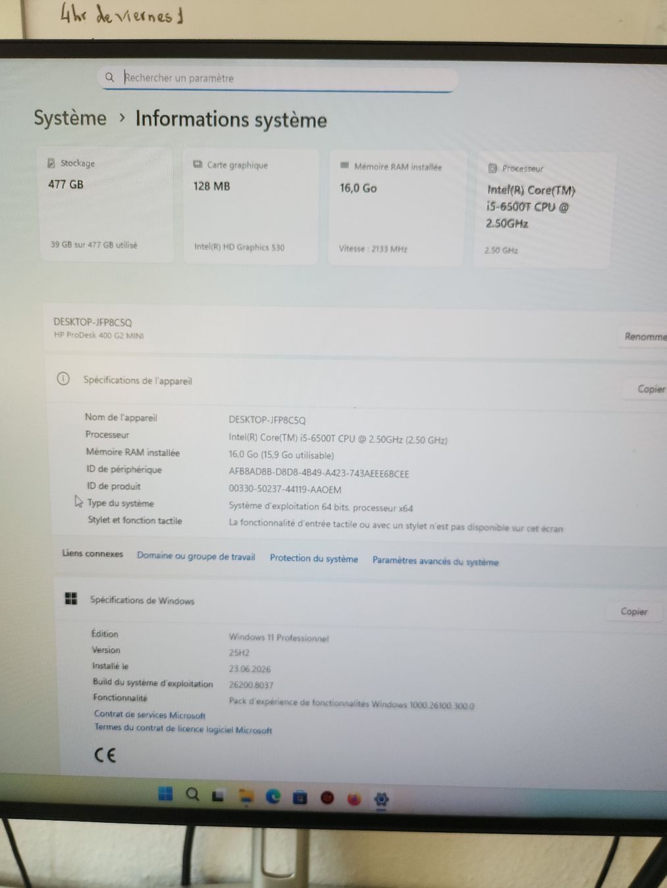Open Microsoft Store from taskbar

[300, 798]
